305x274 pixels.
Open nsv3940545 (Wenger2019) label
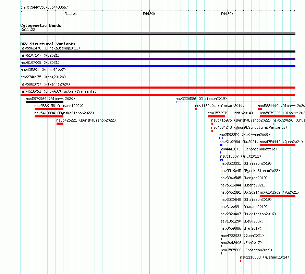click(x=244, y=178)
